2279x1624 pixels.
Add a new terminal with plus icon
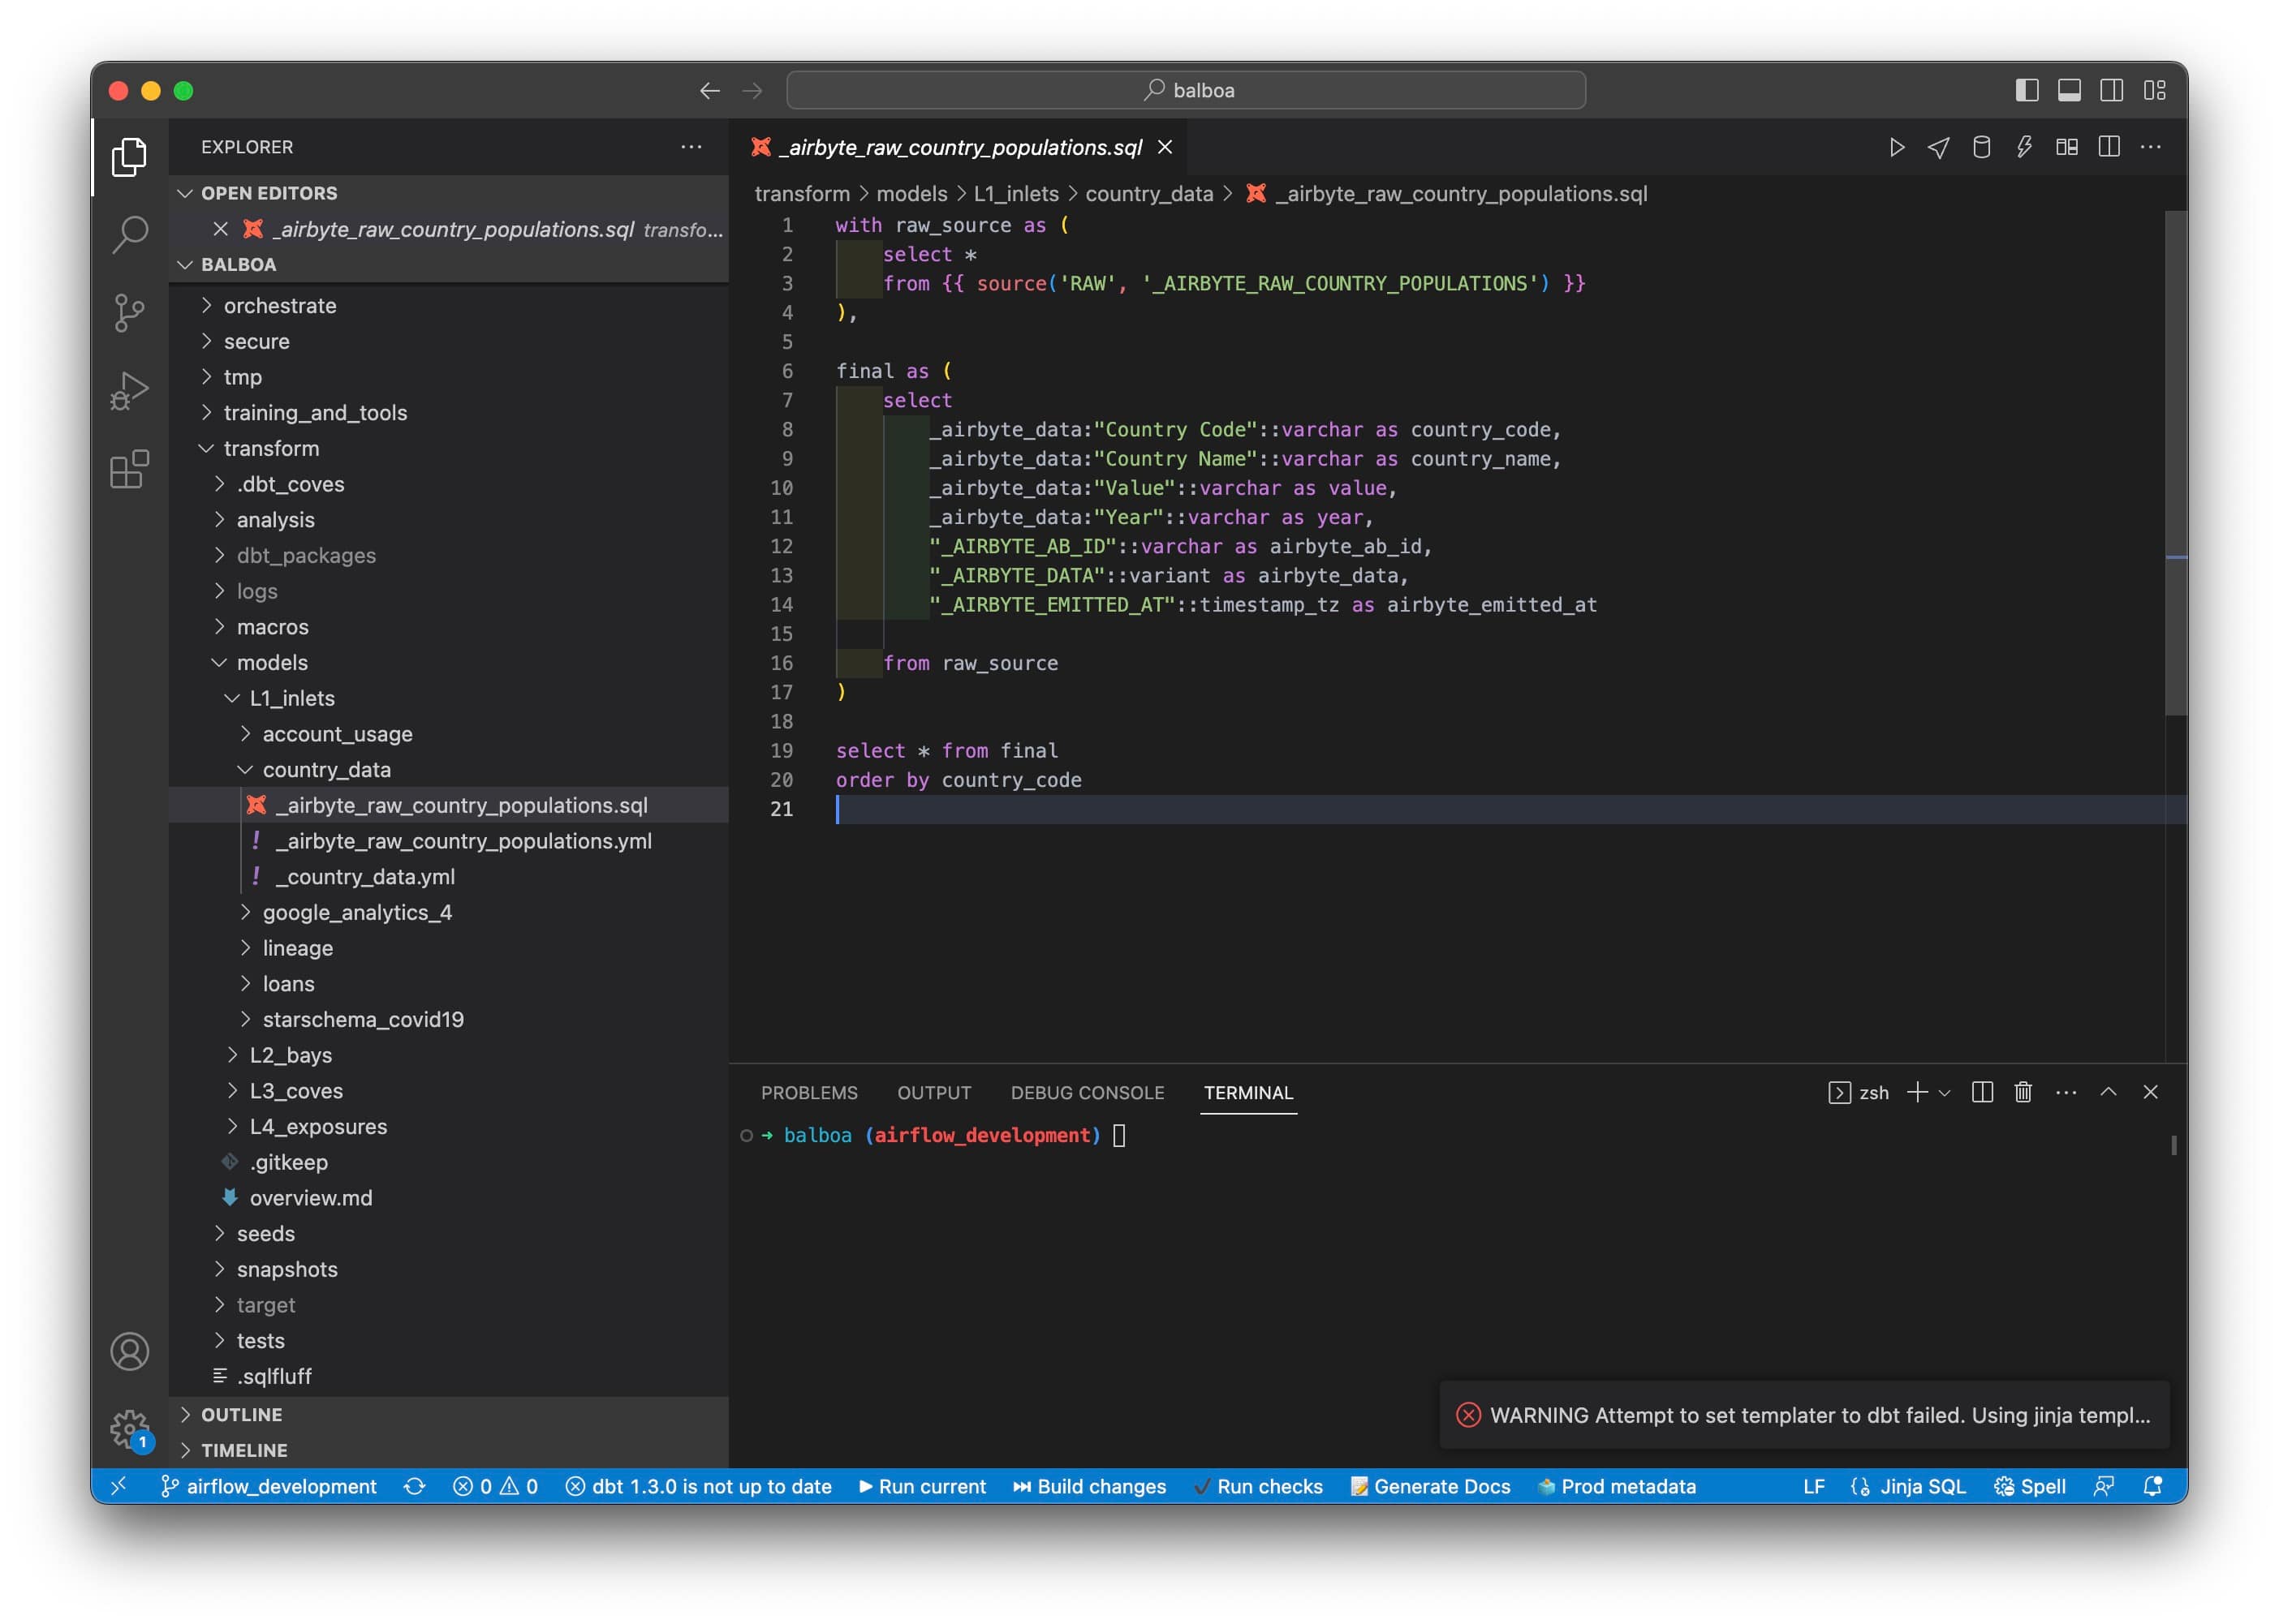pyautogui.click(x=1917, y=1092)
